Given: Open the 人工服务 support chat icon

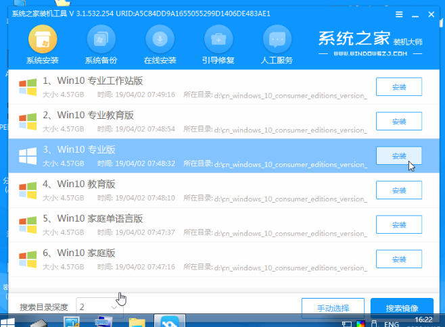Looking at the screenshot, I should (277, 39).
